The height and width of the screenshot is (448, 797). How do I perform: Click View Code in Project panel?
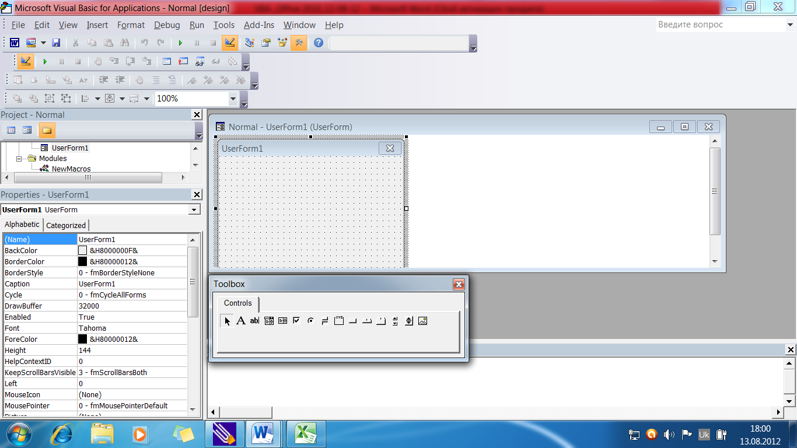(11, 130)
